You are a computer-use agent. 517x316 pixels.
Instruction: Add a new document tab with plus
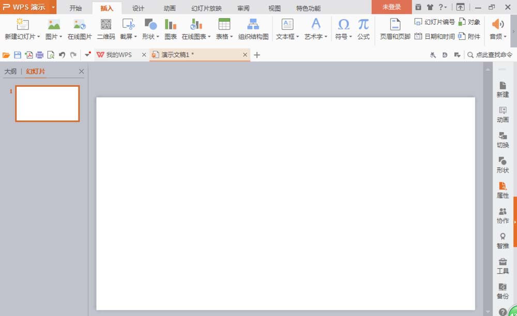(257, 55)
